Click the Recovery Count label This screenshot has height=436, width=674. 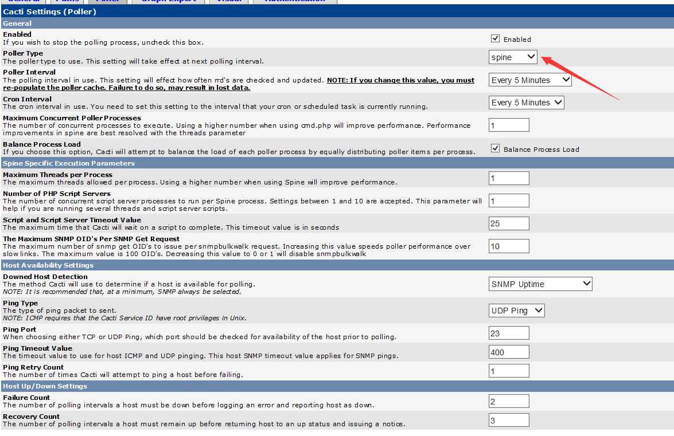32,417
